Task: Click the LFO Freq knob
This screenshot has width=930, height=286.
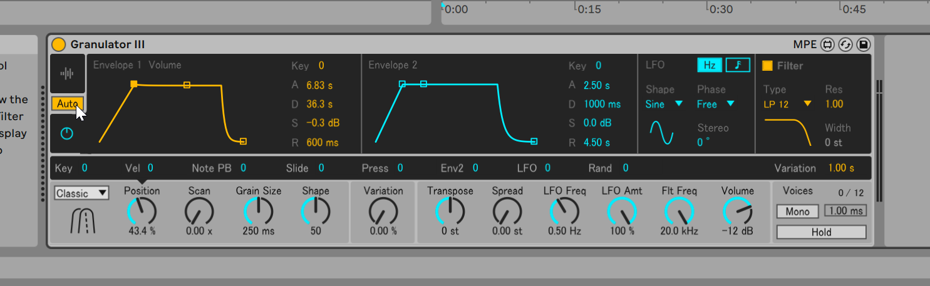Action: (x=564, y=212)
